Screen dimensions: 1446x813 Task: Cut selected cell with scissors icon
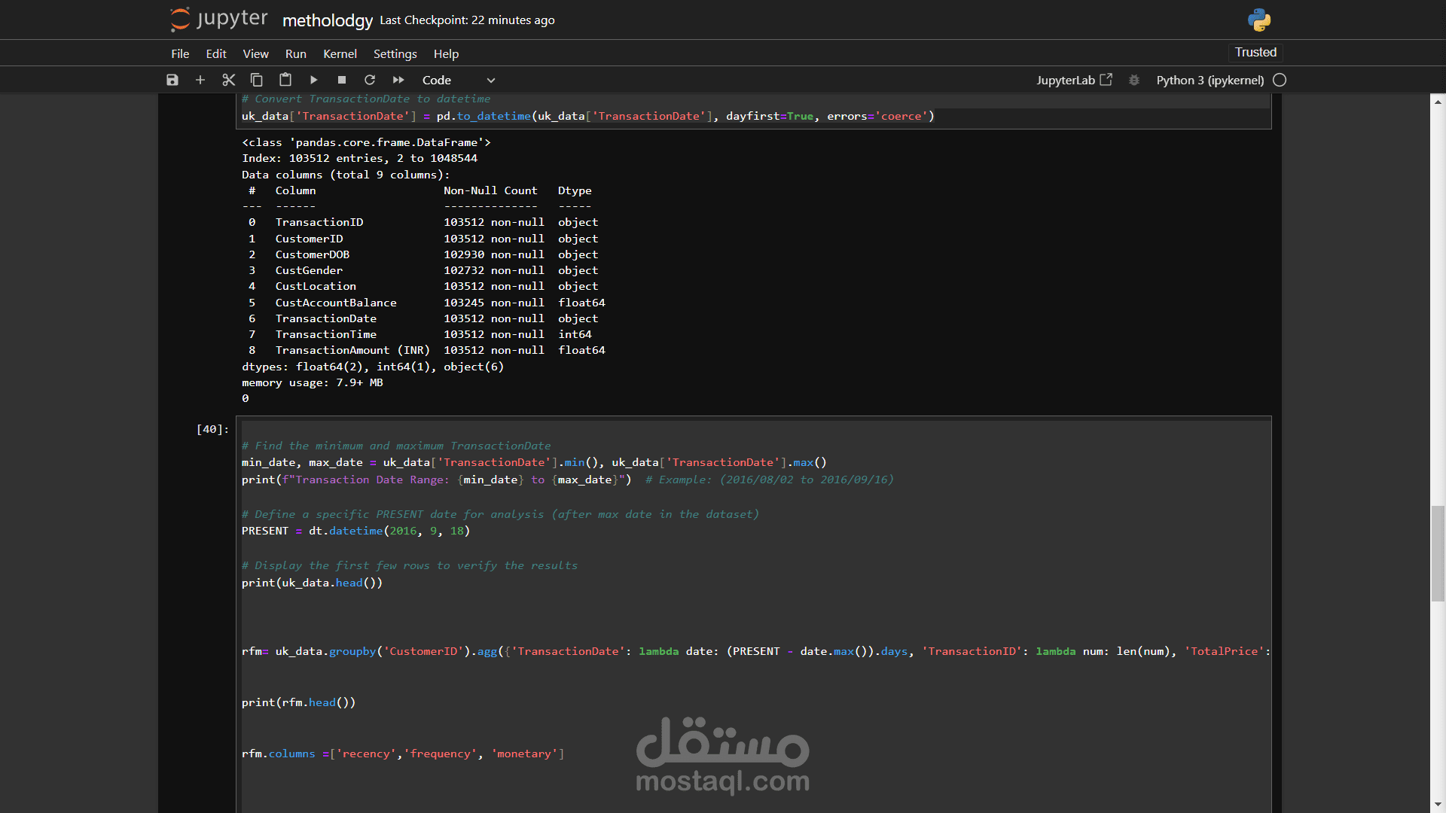229,80
